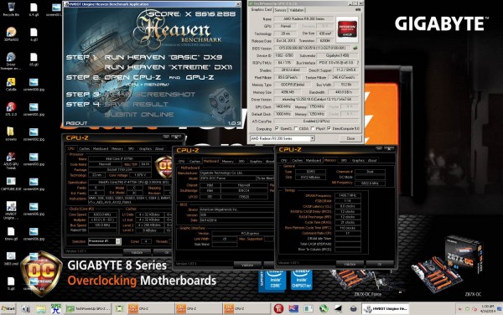Open the 3DMark03 desktop shortcut
Image resolution: width=503 pixels, height=315 pixels.
coord(11,34)
